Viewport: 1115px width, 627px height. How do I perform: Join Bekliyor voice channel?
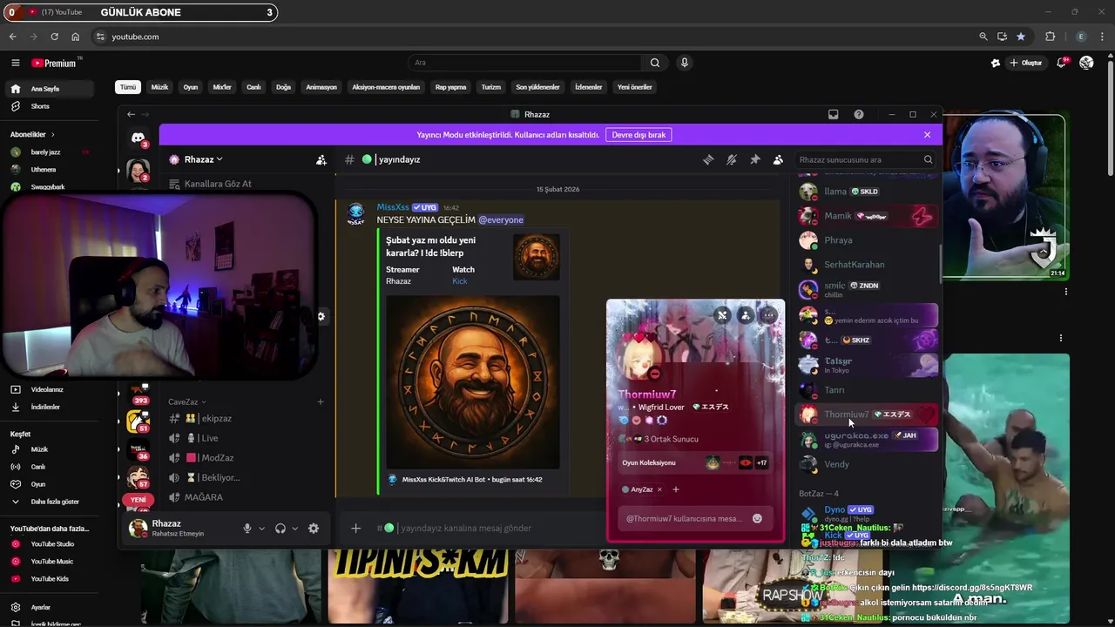coord(219,477)
